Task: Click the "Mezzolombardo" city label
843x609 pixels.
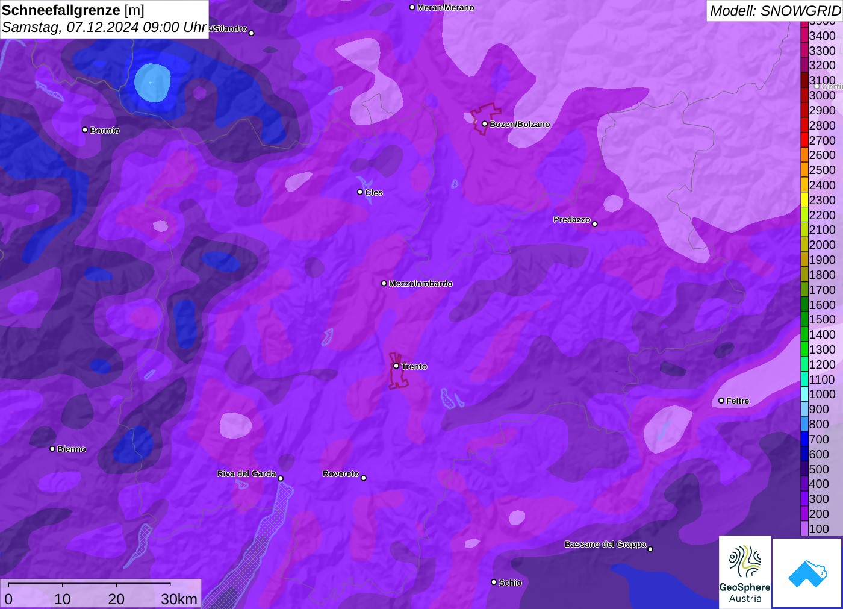Action: pos(421,283)
